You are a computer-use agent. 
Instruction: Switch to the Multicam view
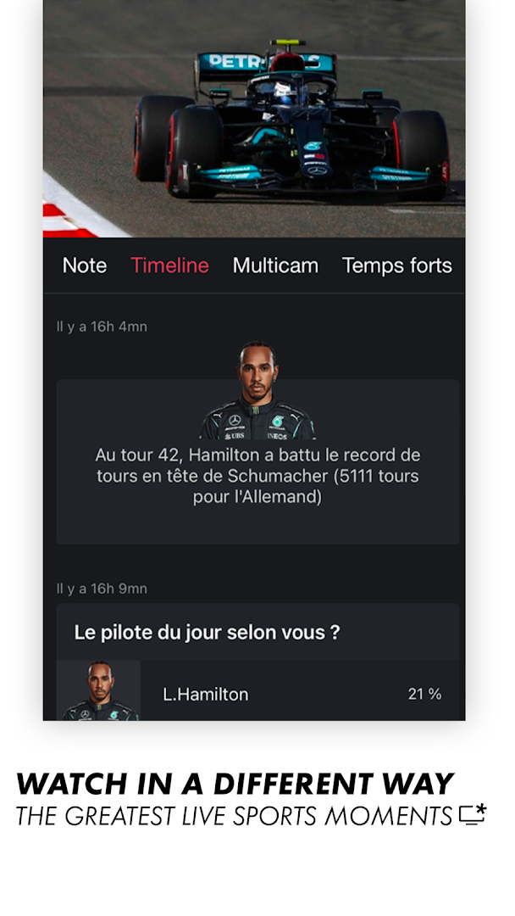(x=276, y=265)
